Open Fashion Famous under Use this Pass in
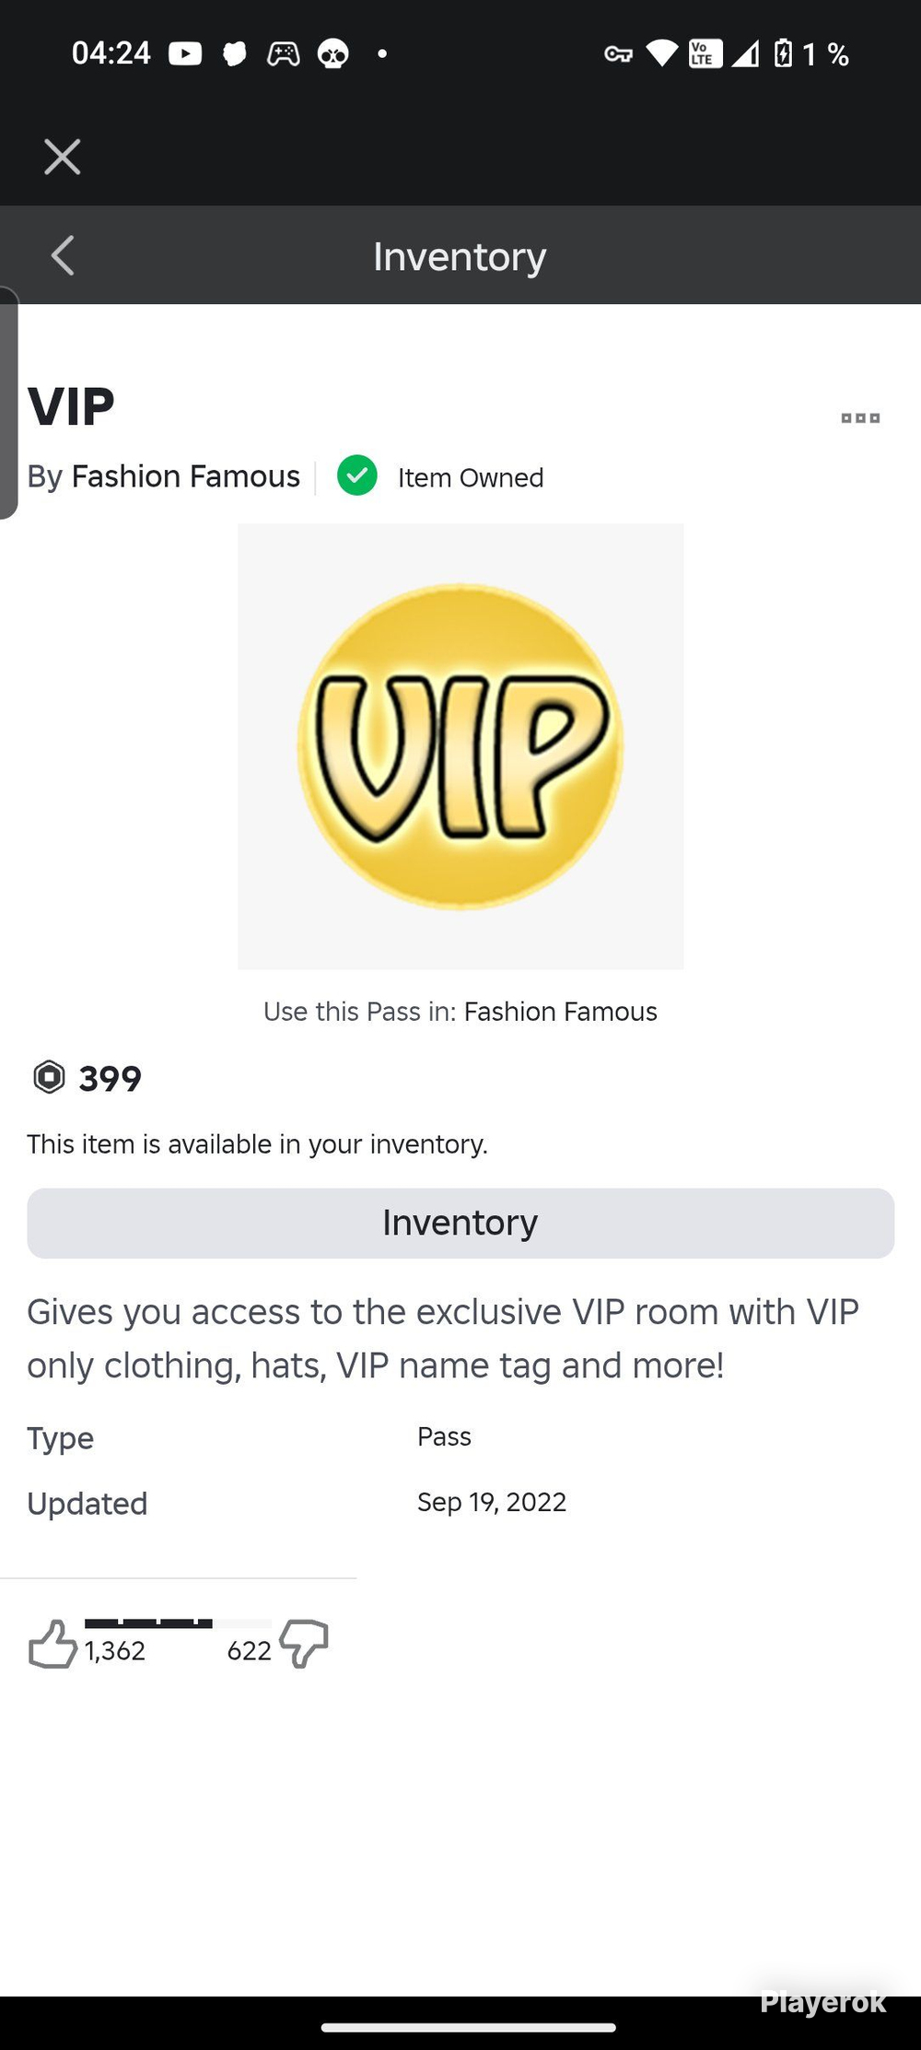This screenshot has width=921, height=2050. [560, 1012]
